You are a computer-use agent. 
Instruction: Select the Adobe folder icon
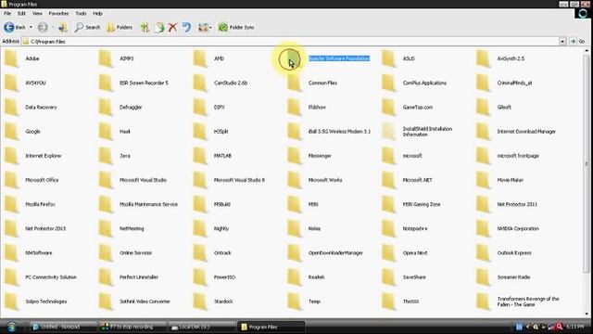pos(12,58)
